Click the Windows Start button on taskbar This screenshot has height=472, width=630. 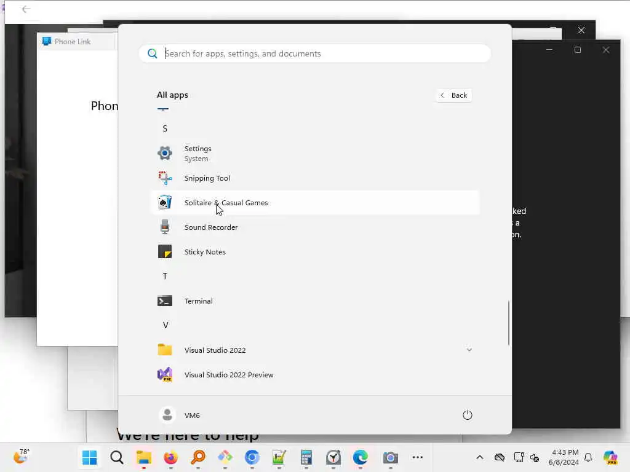point(90,457)
